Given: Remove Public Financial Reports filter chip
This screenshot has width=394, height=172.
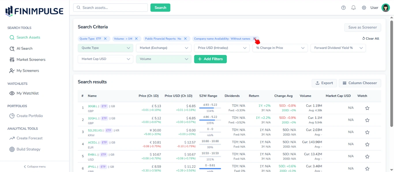Looking at the screenshot, I should (x=185, y=39).
